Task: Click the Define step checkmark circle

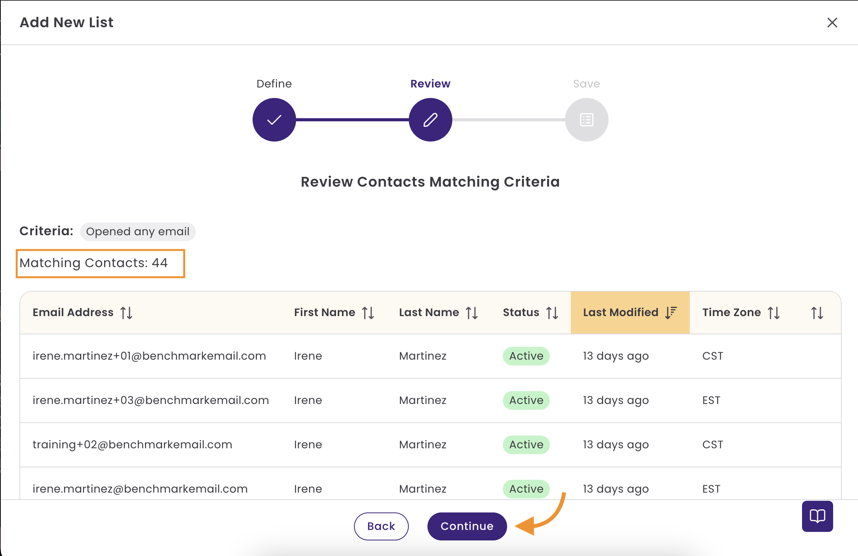Action: (274, 120)
